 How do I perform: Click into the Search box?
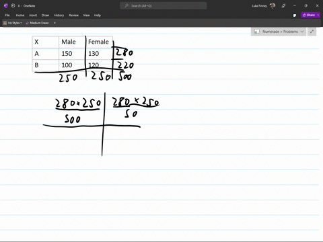[x=164, y=6]
